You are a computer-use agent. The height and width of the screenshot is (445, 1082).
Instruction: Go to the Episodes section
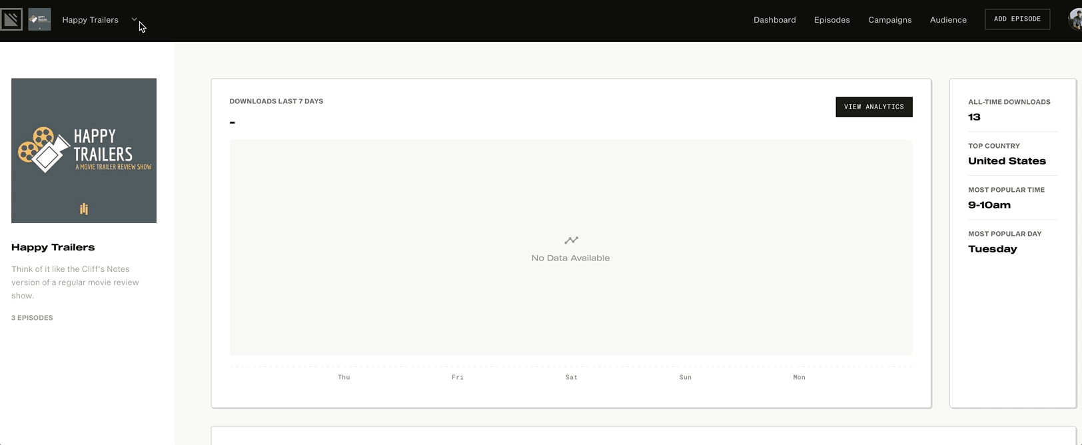(x=831, y=20)
